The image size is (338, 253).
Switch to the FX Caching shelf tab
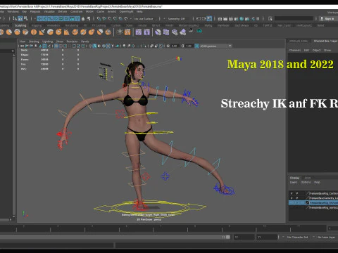tap(99, 25)
